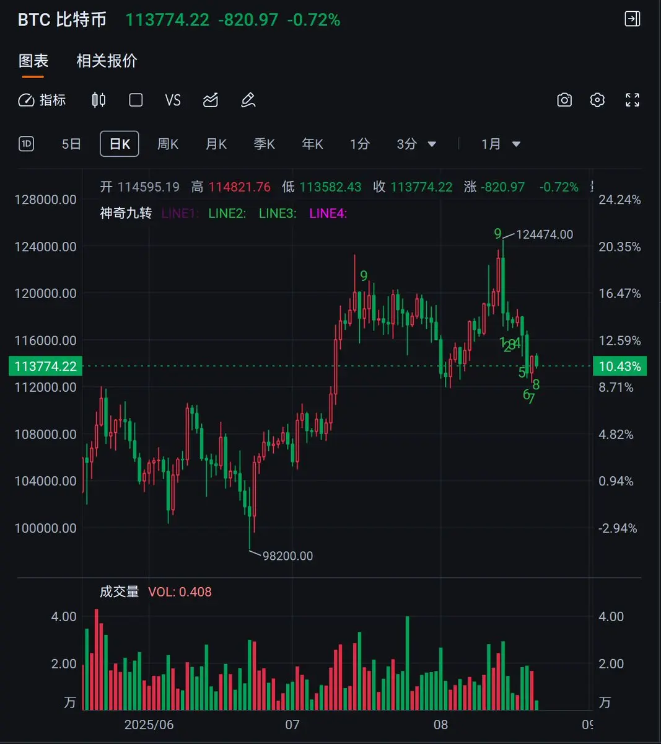Click the BTC 比特币 title
This screenshot has height=744, width=661.
click(x=62, y=20)
